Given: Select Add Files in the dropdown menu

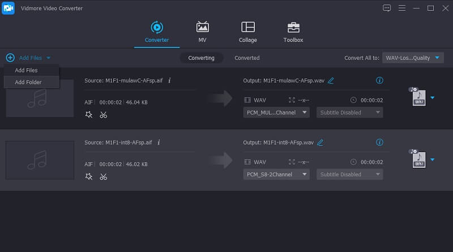Looking at the screenshot, I should [26, 70].
